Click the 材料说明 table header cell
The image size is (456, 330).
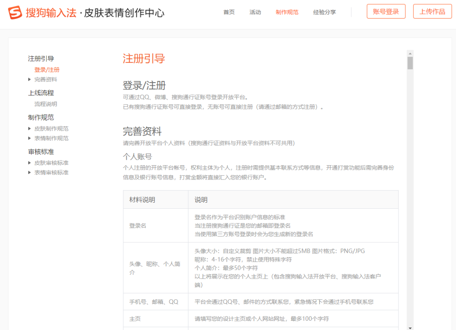click(155, 200)
